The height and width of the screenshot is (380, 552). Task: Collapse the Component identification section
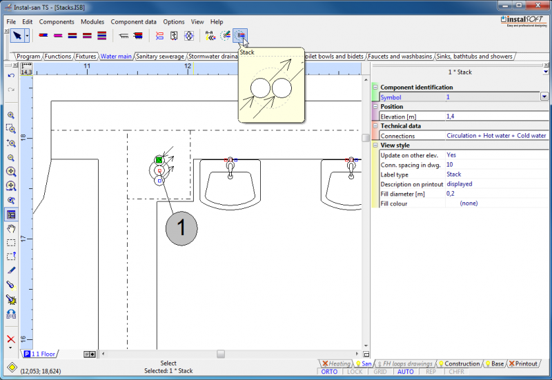point(375,87)
